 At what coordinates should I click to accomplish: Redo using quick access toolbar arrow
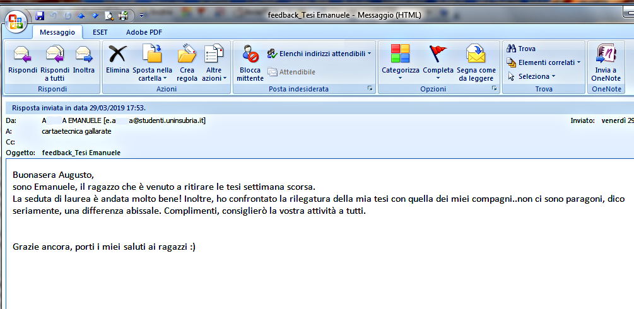tap(68, 16)
